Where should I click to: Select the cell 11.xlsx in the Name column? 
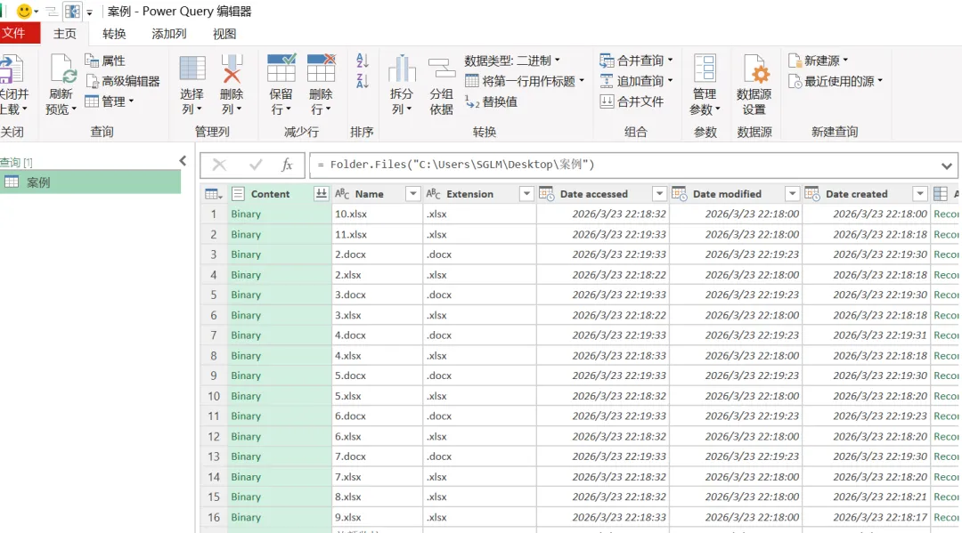(x=377, y=234)
